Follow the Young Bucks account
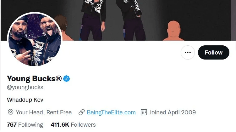 [x=213, y=53]
